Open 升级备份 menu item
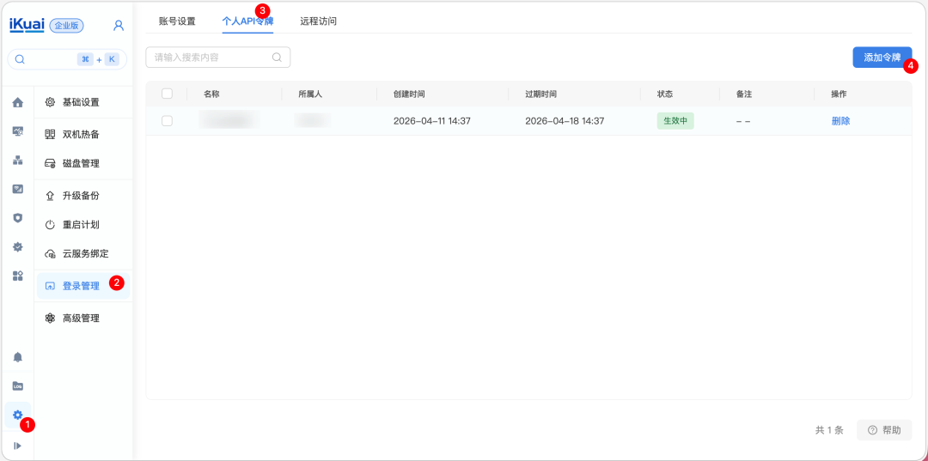928x461 pixels. click(83, 196)
